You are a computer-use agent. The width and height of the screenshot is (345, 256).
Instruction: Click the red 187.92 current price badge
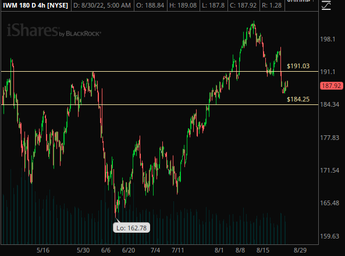(x=332, y=86)
